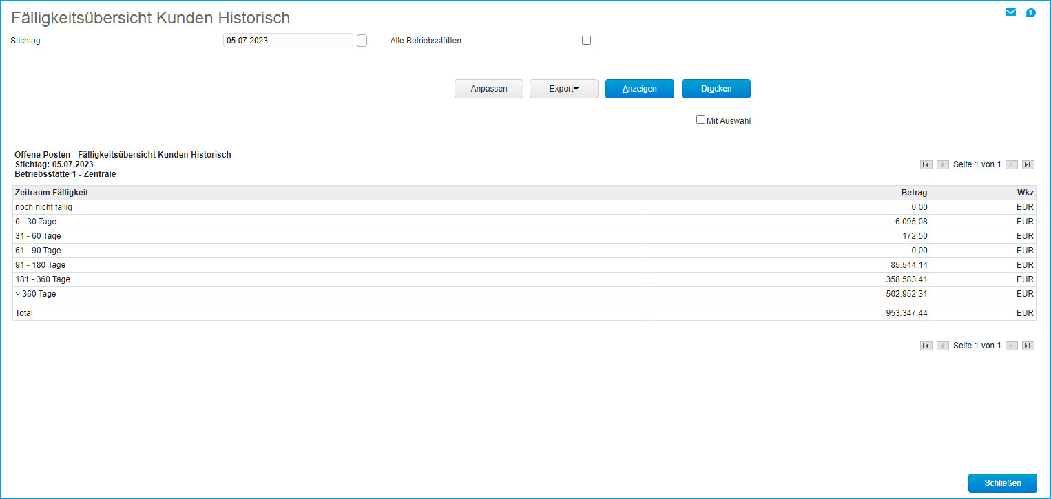Click previous page arrow in bottom pagination

pos(942,346)
